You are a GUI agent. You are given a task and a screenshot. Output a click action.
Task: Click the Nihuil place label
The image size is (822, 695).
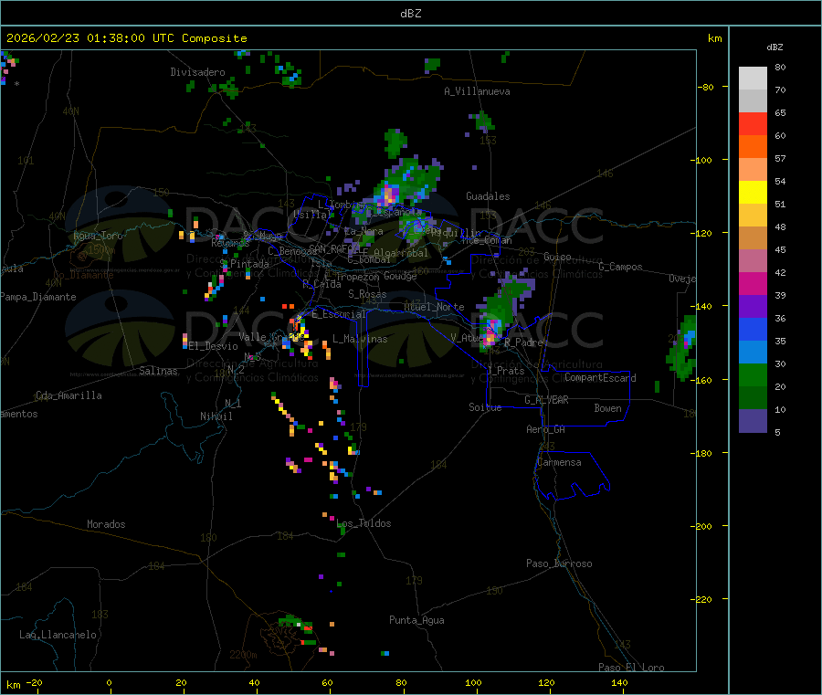coord(216,416)
